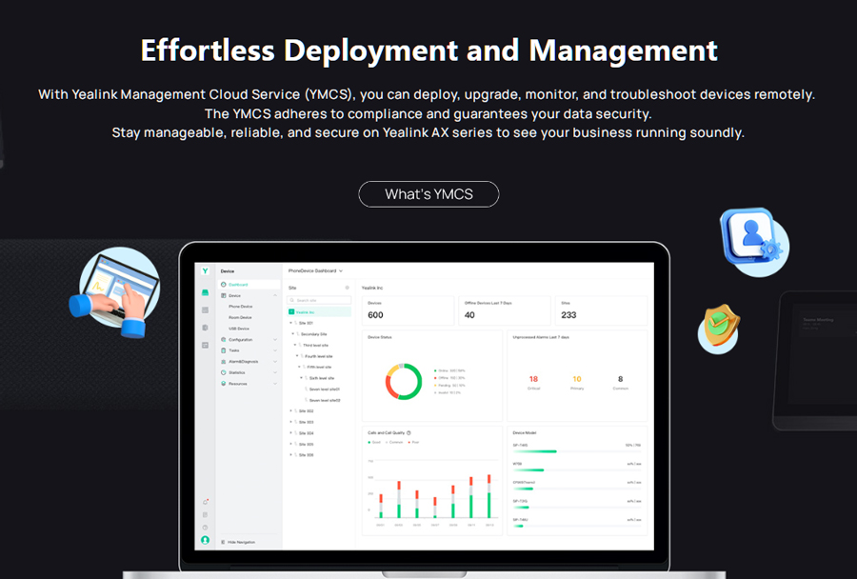857x579 pixels.
Task: Click the notification bell icon with red dot
Action: (205, 502)
